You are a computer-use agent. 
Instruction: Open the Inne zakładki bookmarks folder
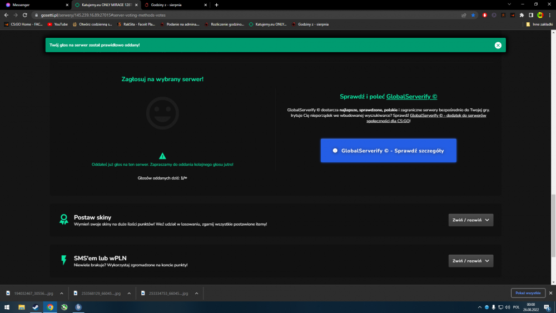pos(539,24)
